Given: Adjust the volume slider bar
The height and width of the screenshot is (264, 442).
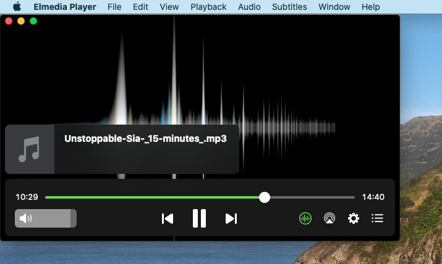Looking at the screenshot, I should [x=46, y=218].
